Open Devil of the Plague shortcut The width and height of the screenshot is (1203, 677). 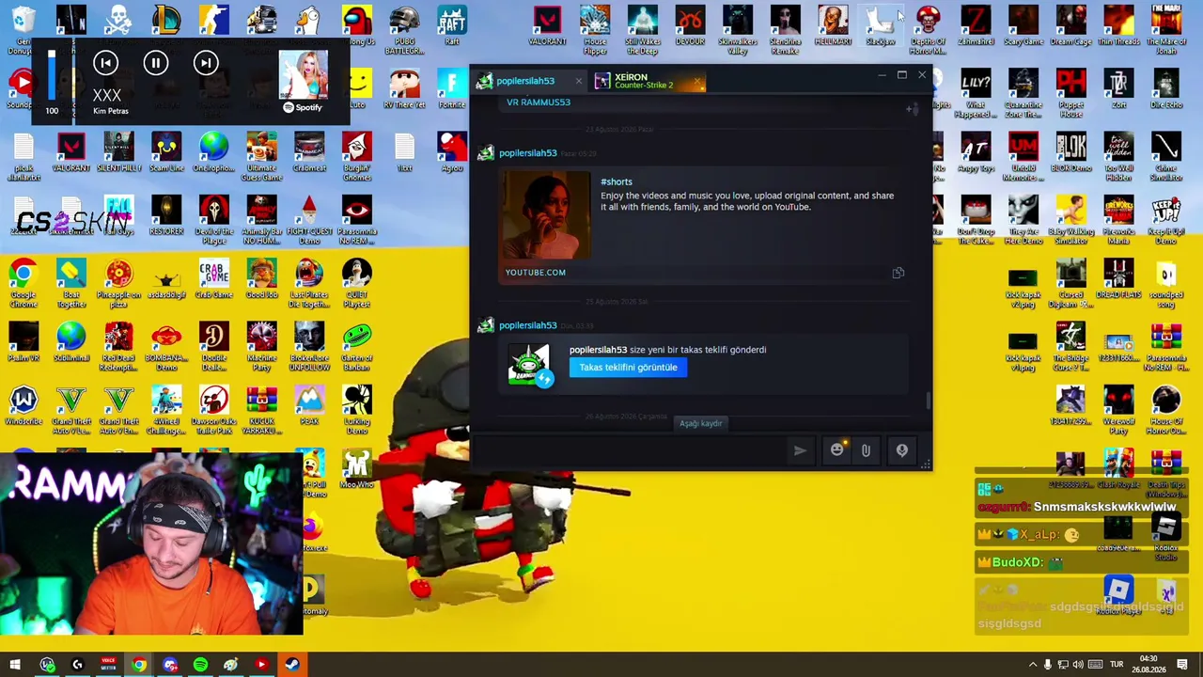click(213, 220)
